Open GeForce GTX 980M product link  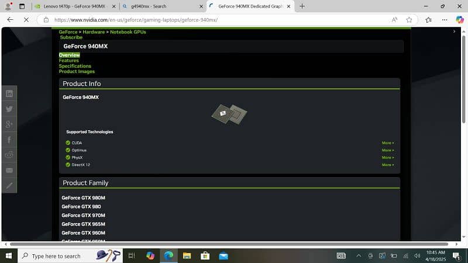83,198
